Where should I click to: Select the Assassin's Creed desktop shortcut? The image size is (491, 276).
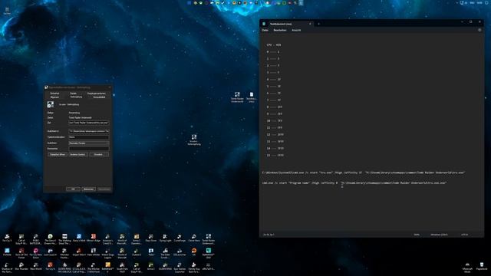[x=107, y=239]
